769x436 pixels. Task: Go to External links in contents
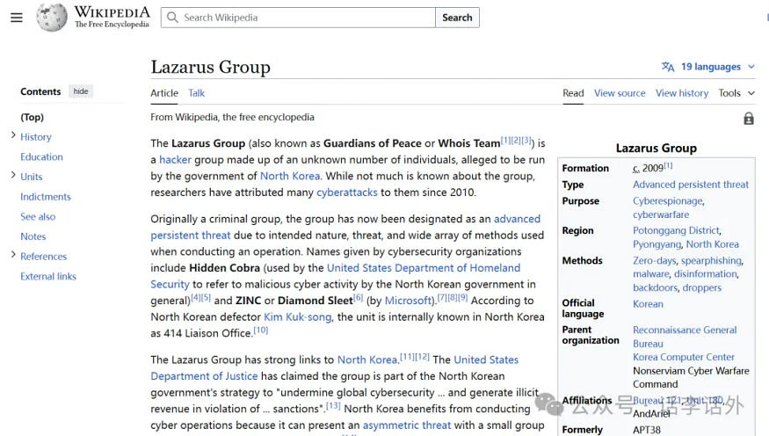[48, 276]
